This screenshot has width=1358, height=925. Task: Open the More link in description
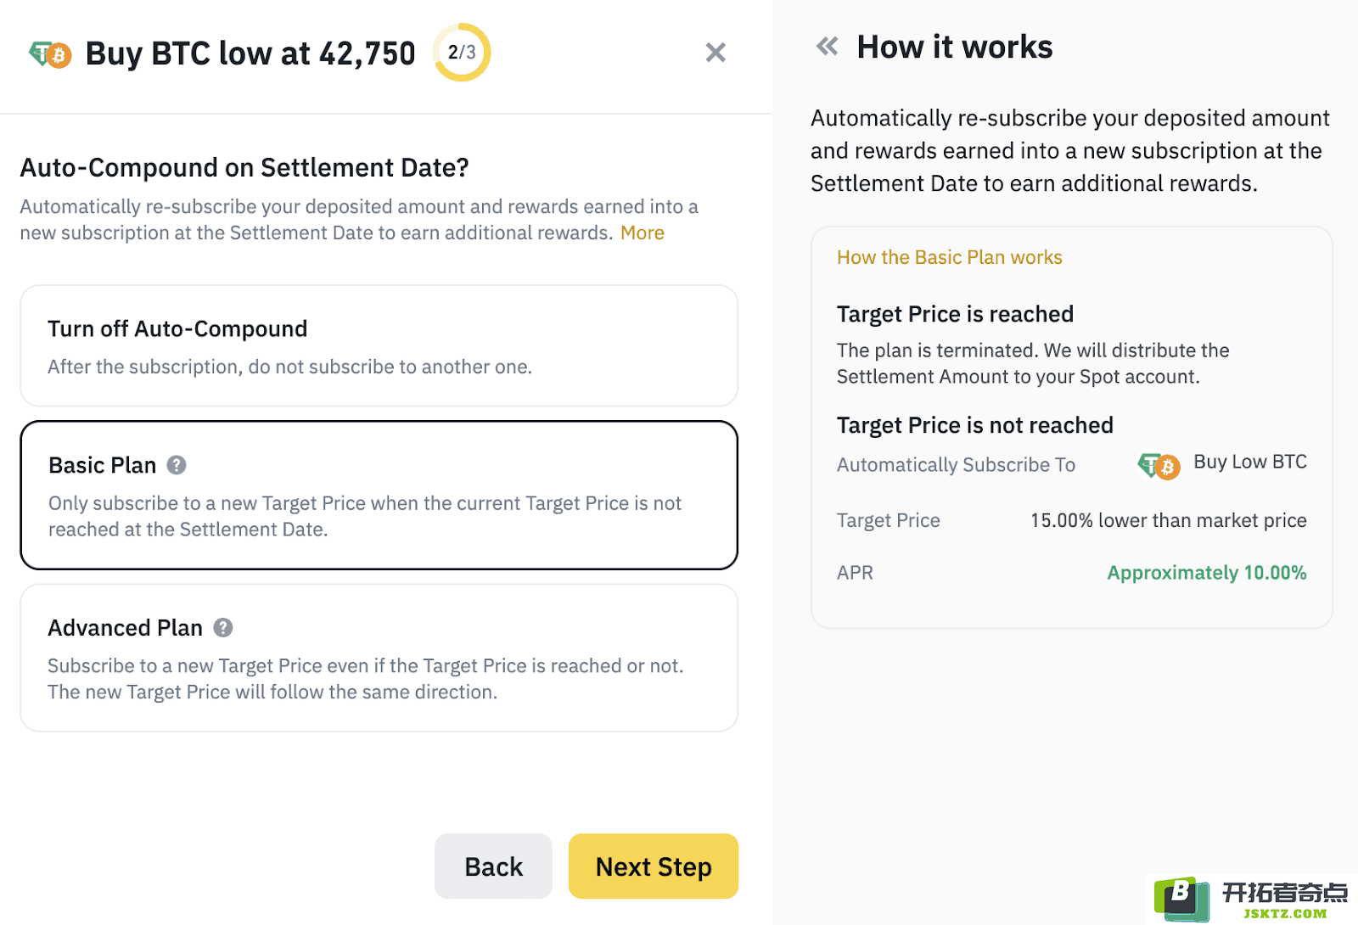643,233
